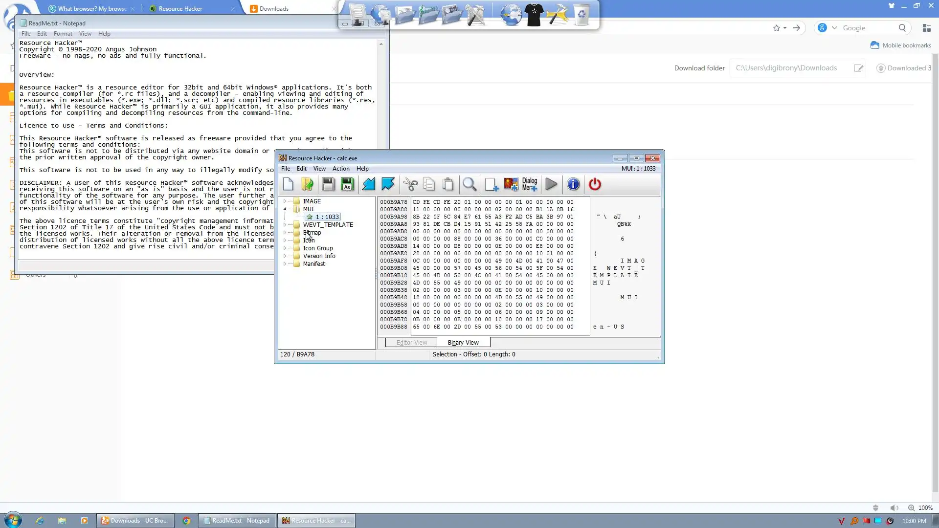Screen dimensions: 939x528
Task: Collapse the MUI tree node
Action: click(x=285, y=209)
